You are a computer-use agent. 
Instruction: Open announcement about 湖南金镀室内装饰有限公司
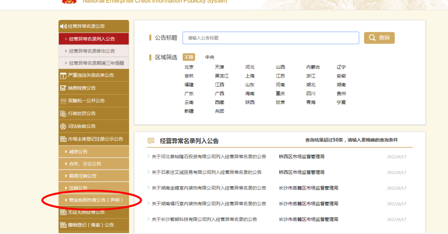pyautogui.click(x=209, y=188)
